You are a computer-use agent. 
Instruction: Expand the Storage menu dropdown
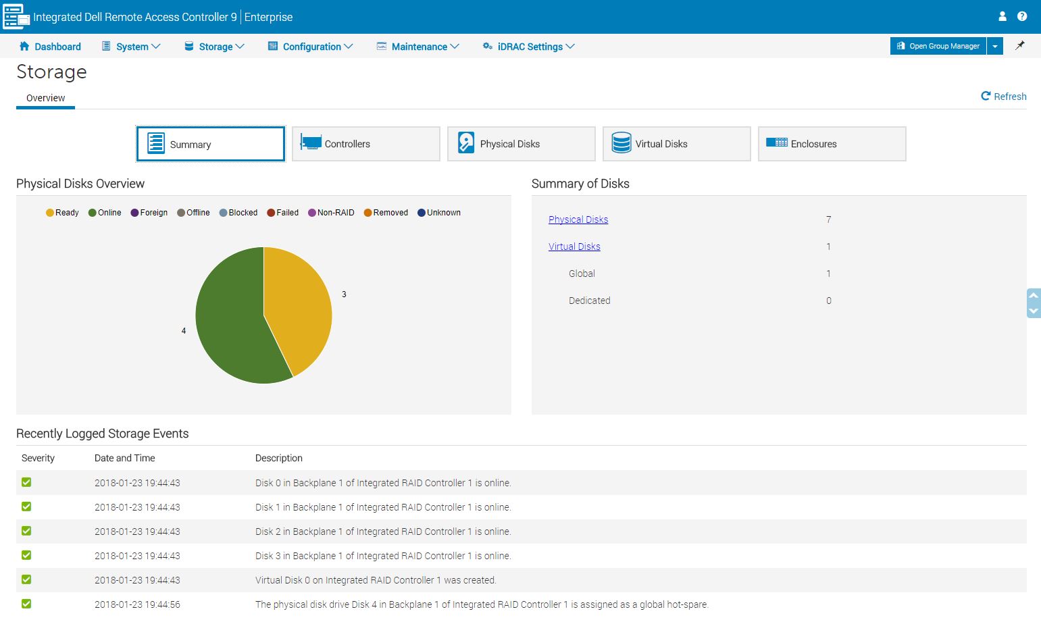(214, 47)
